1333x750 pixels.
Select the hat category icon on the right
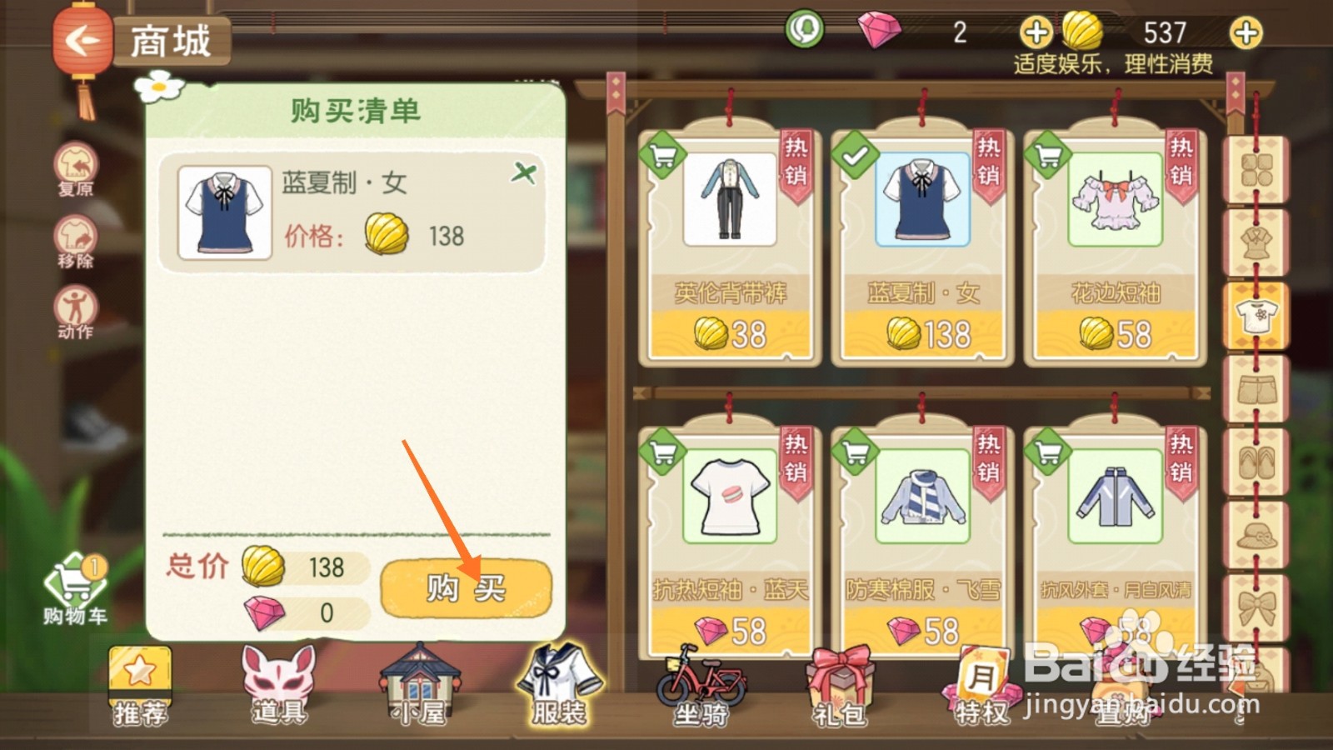pyautogui.click(x=1256, y=534)
